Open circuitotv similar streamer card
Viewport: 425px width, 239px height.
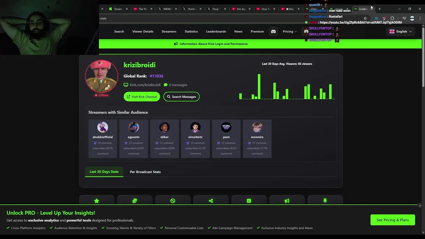(x=195, y=139)
